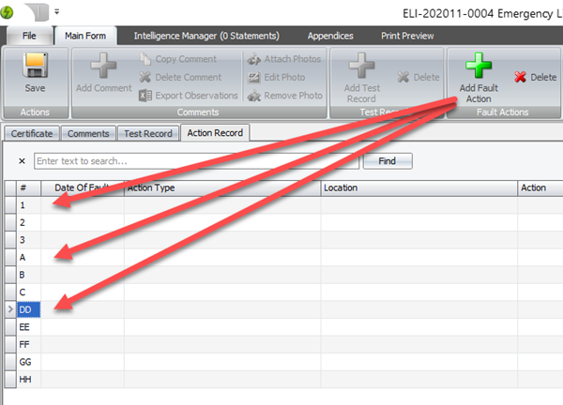Viewport: 563px width, 405px height.
Task: Click the search text input field
Action: click(195, 161)
